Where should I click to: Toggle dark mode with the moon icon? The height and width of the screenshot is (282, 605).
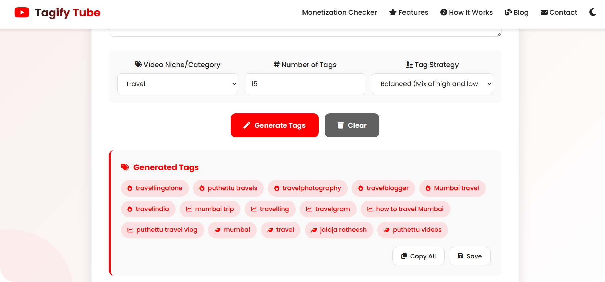pos(593,12)
